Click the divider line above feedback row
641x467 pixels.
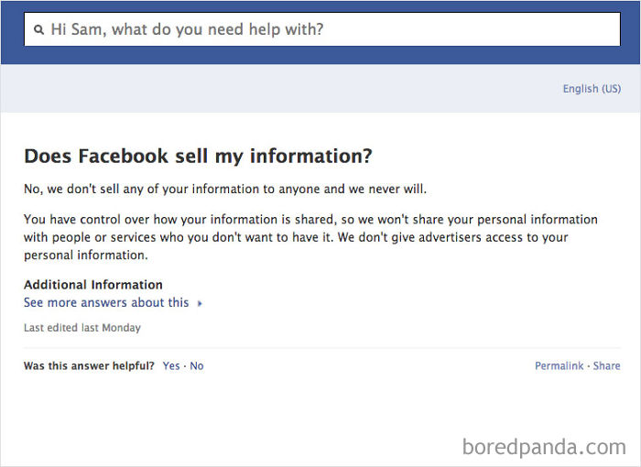click(x=320, y=348)
